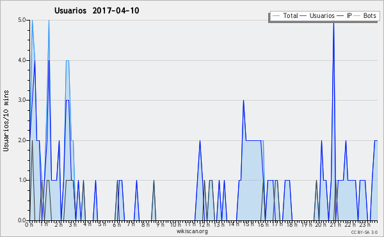This screenshot has width=384, height=237.
Task: Click the 'Usuarios/10 mins' y-axis label
Action: [x=6, y=120]
